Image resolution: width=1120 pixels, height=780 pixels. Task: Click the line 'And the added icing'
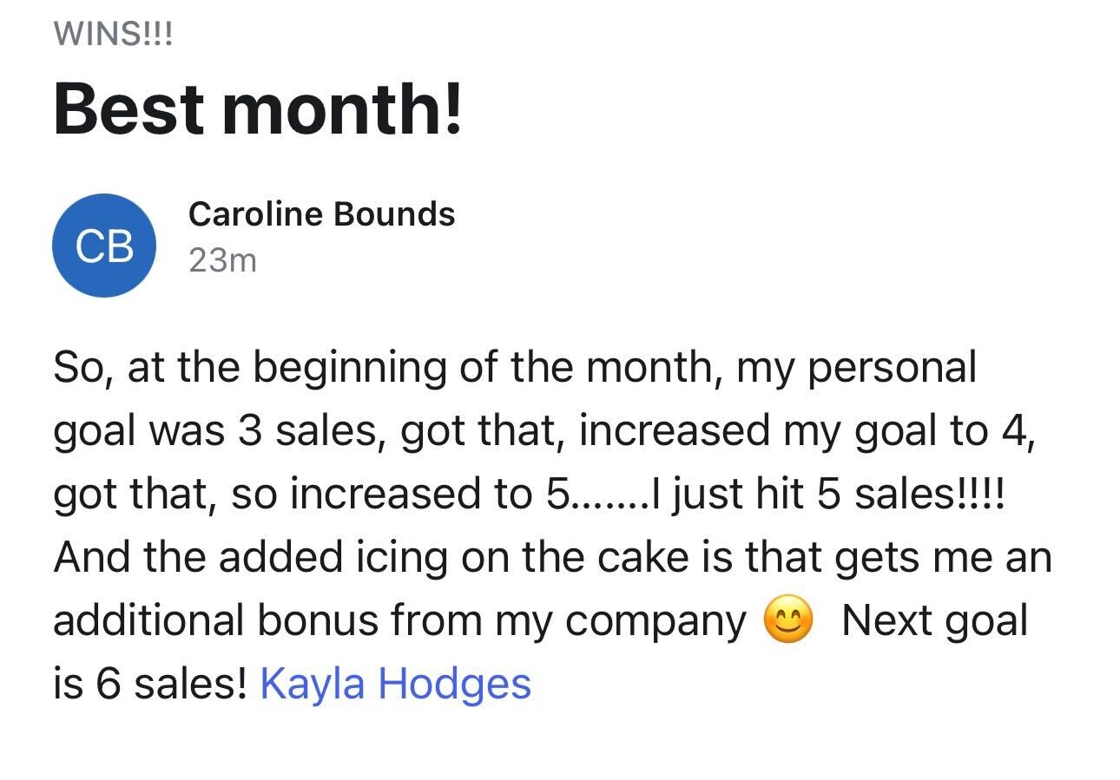[x=252, y=557]
